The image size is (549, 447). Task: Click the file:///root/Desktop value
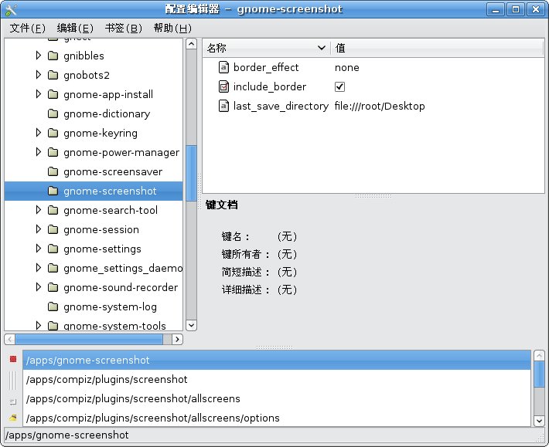(x=380, y=106)
